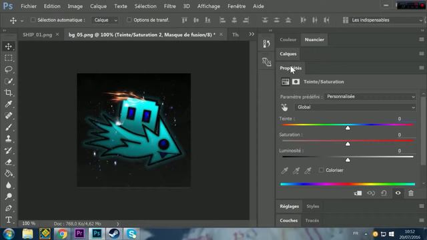The height and width of the screenshot is (240, 427).
Task: Select the adjustment icon next to mask
Action: tap(285, 81)
